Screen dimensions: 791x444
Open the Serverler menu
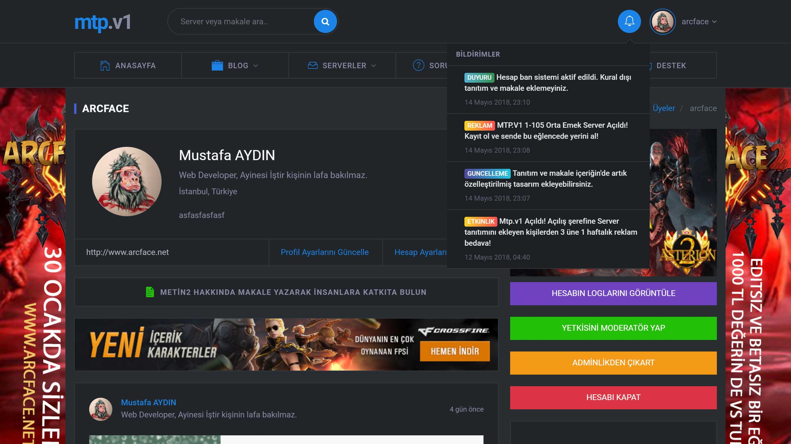click(x=342, y=65)
